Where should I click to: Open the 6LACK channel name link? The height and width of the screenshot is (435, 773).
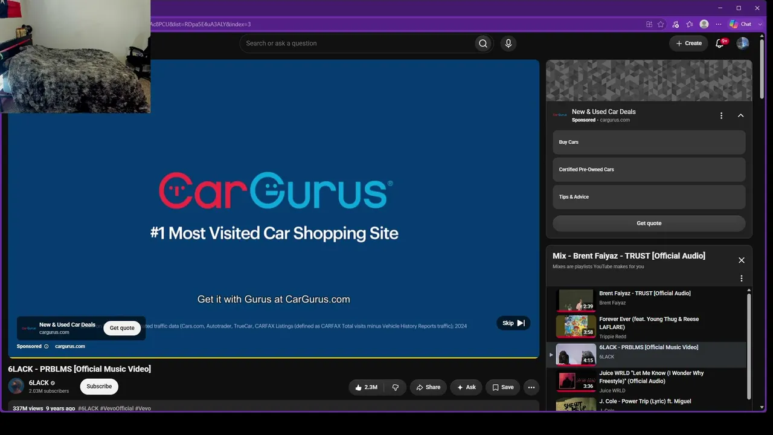[x=39, y=383]
